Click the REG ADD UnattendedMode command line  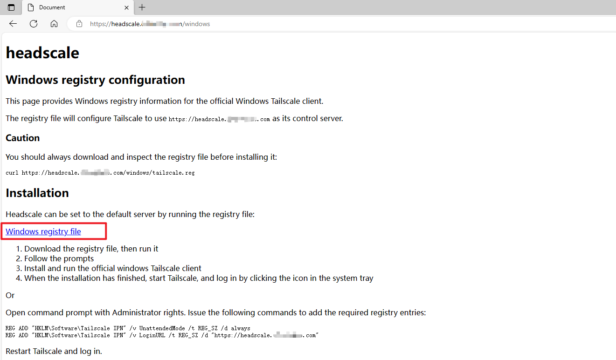[x=128, y=328]
